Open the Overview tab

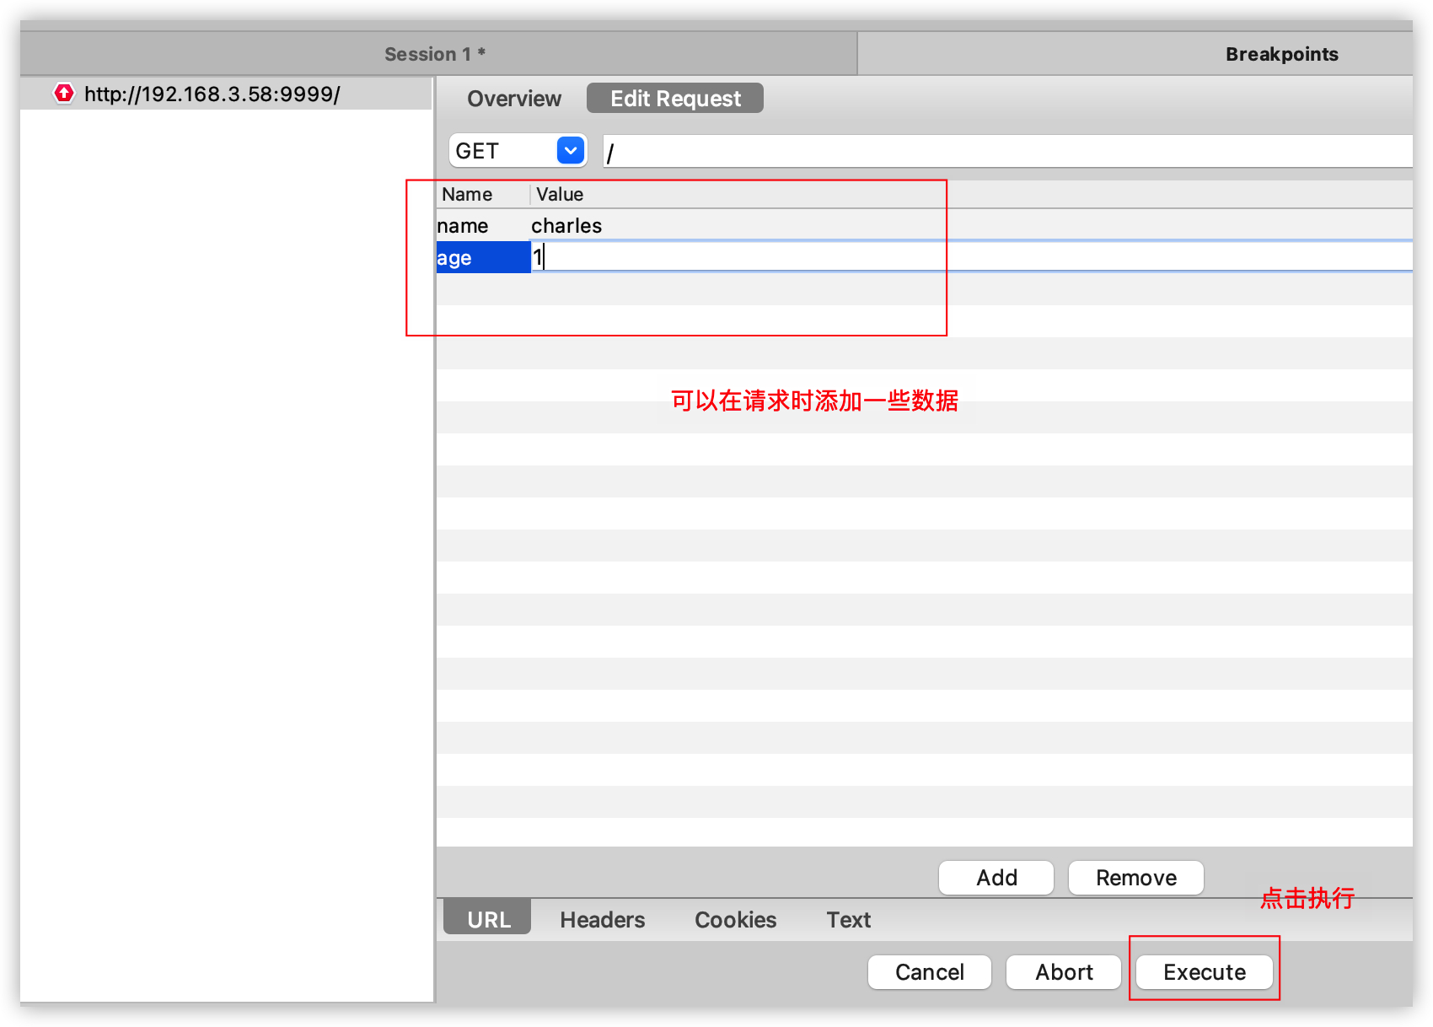pyautogui.click(x=513, y=99)
